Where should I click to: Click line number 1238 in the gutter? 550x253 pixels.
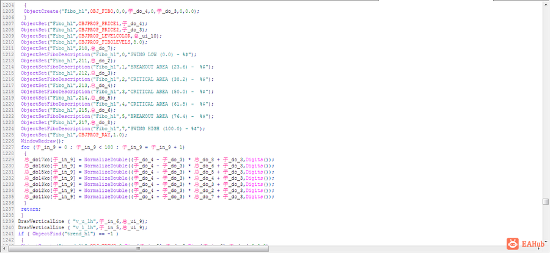[7, 215]
